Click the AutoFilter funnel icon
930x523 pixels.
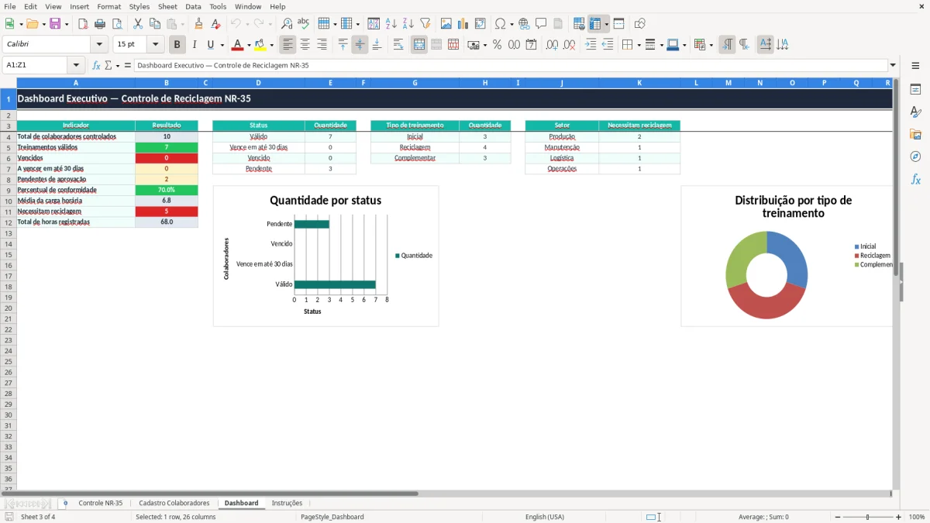425,24
